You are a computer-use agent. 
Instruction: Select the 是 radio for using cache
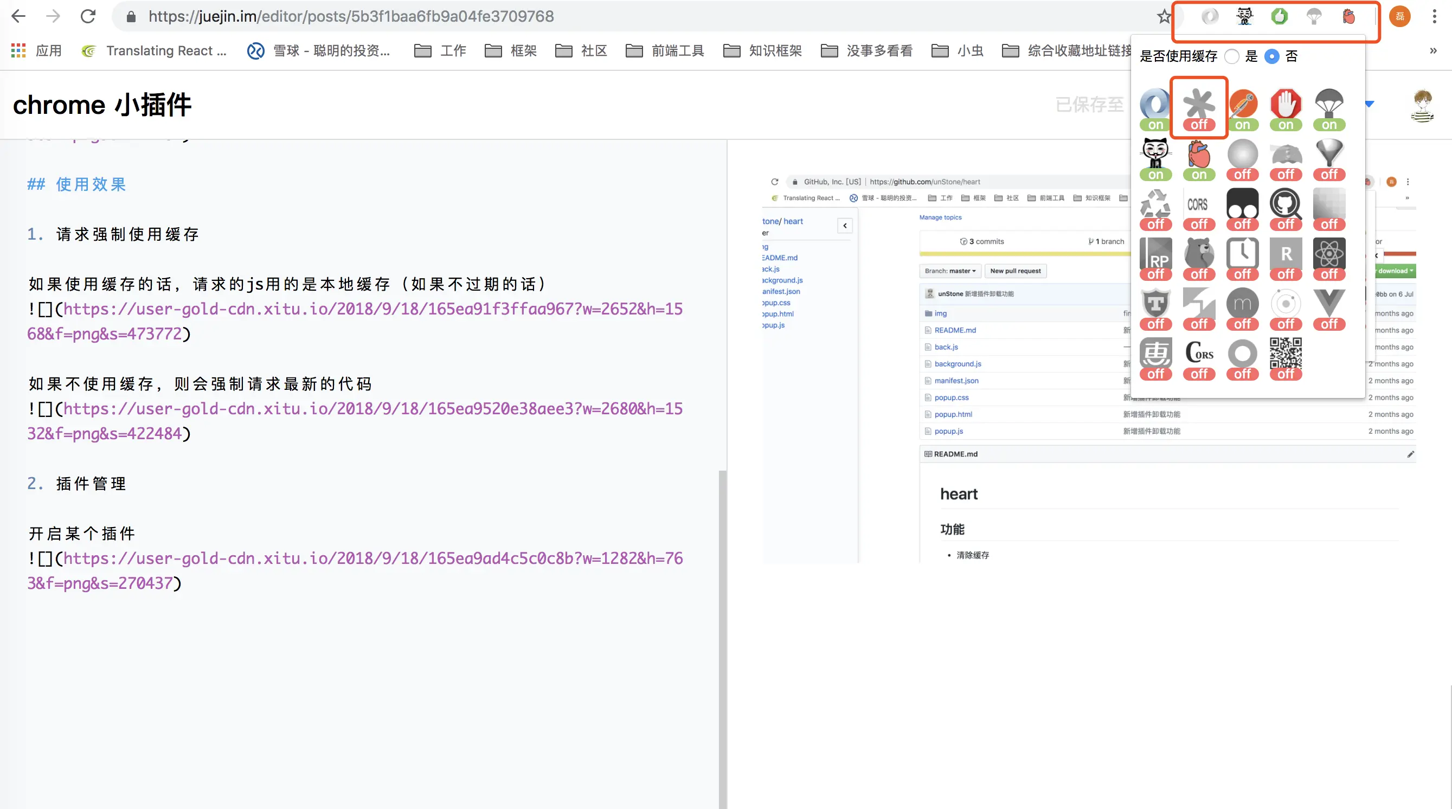pyautogui.click(x=1232, y=56)
